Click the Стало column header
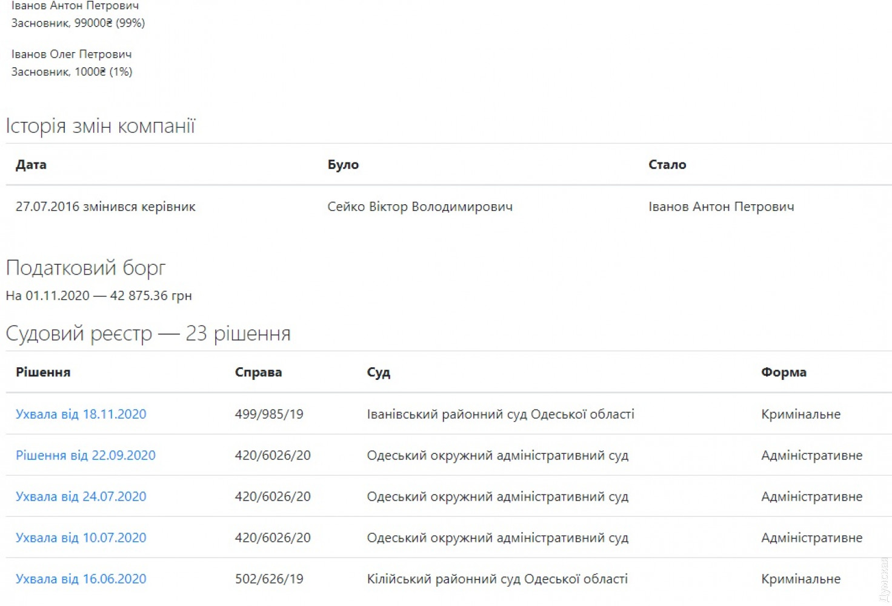Screen dimensions: 892x606 pos(667,165)
